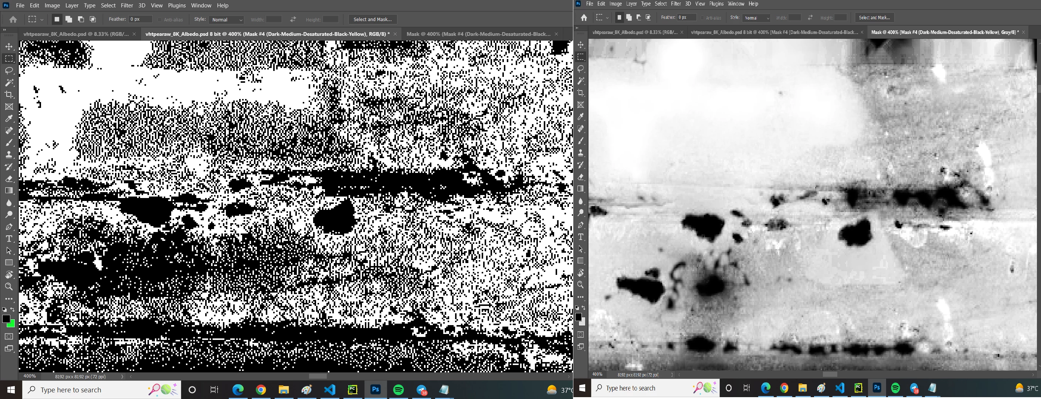The height and width of the screenshot is (399, 1041).
Task: Choose the Clone Stamp tool in left window
Action: point(9,155)
